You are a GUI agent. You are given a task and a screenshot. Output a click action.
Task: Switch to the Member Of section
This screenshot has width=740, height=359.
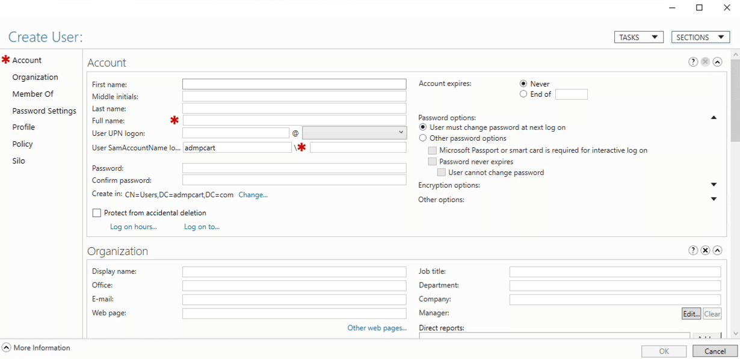click(32, 94)
